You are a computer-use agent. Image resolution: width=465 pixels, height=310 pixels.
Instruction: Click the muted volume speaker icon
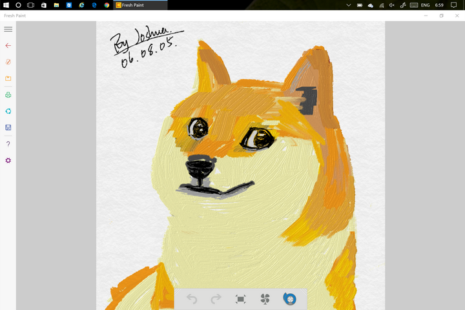pyautogui.click(x=392, y=5)
